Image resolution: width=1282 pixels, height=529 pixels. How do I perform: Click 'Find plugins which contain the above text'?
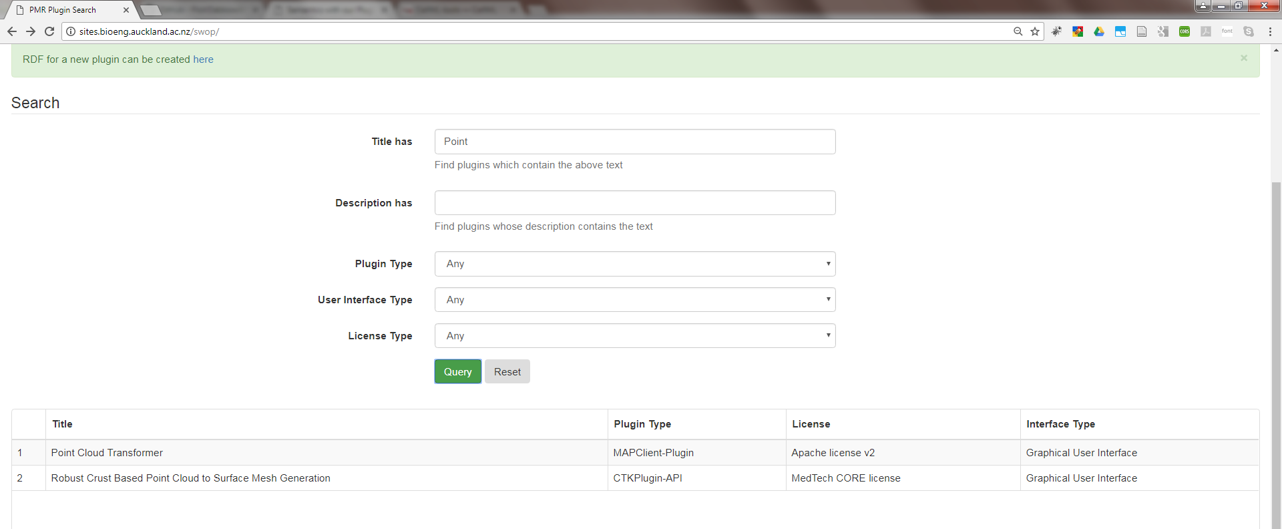pyautogui.click(x=528, y=165)
